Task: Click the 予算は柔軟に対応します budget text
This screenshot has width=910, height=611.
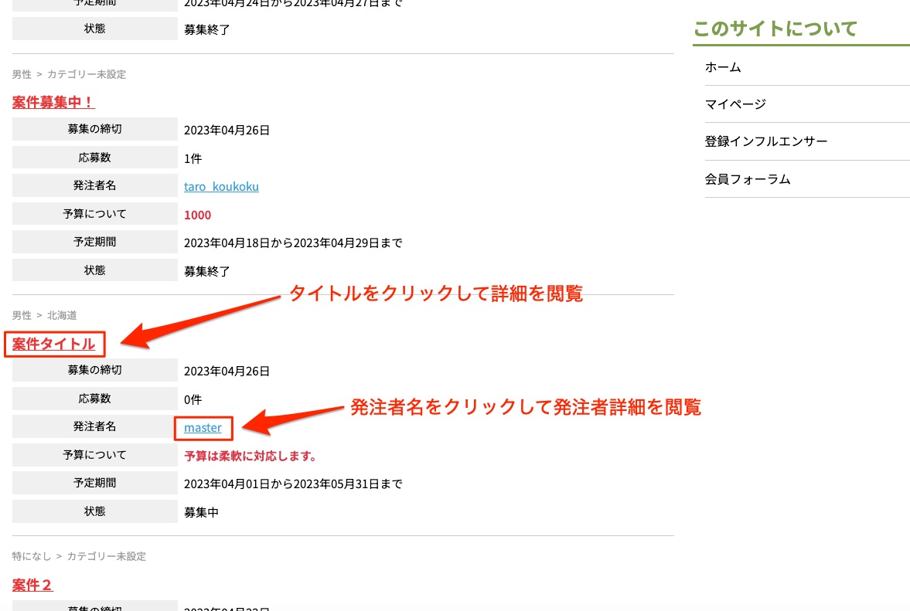Action: [251, 456]
